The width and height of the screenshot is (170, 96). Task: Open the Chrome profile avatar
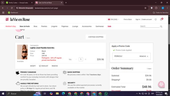pyautogui.click(x=163, y=8)
